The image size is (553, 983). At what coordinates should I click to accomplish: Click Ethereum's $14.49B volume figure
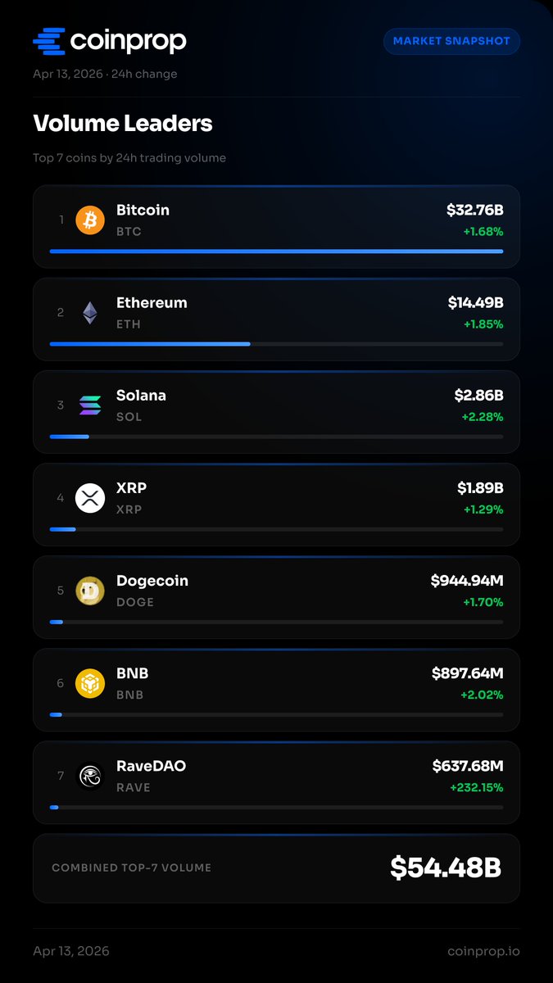[x=475, y=303]
